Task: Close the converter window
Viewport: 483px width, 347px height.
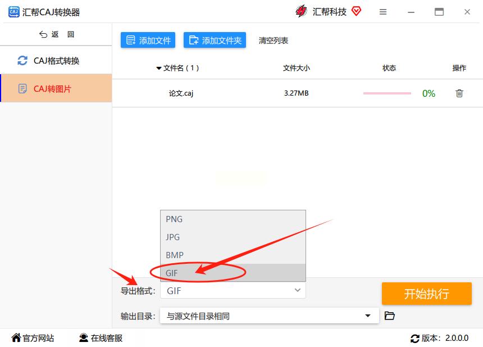Action: pos(467,12)
